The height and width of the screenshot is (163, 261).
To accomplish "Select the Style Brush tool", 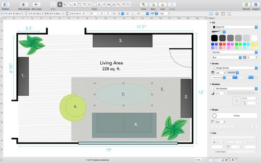I will (x=104, y=4).
